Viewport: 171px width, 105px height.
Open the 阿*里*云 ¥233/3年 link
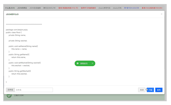pos(132,8)
